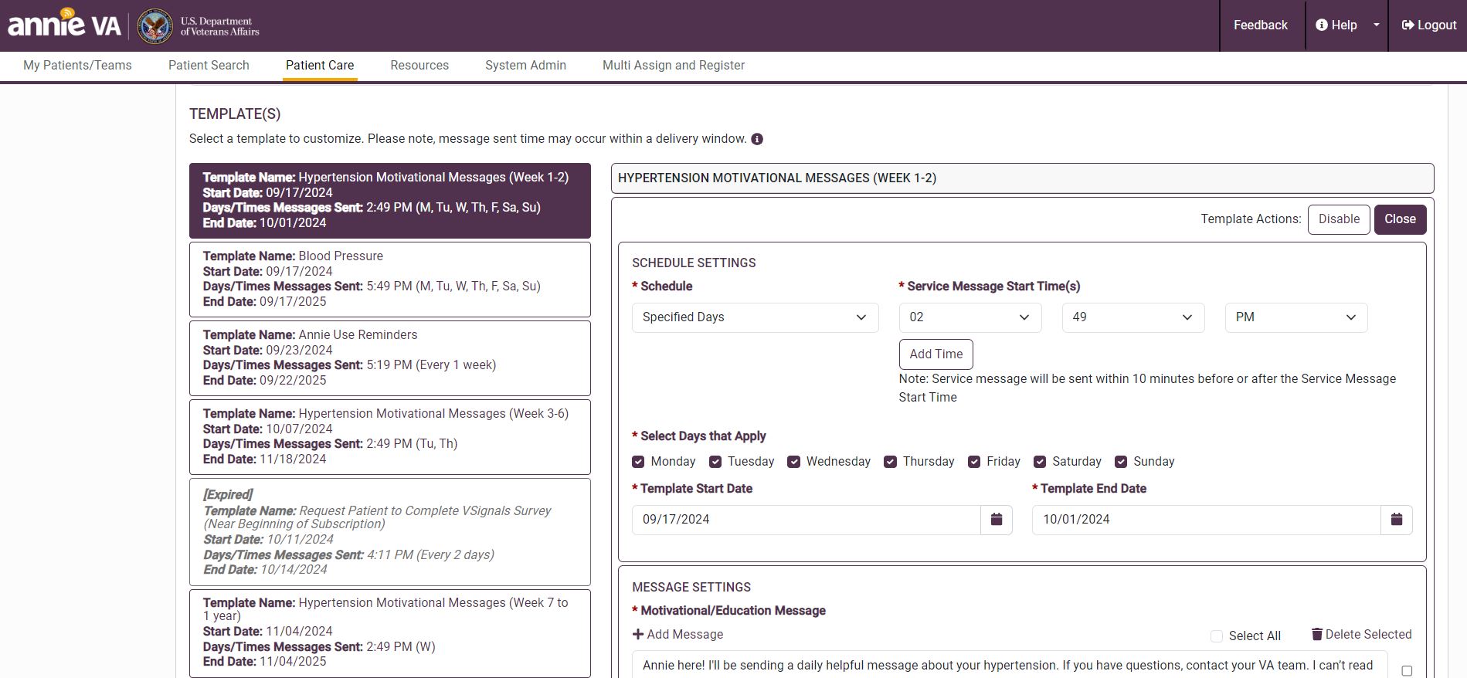This screenshot has height=678, width=1467.
Task: Click the Help info icon in header
Action: pyautogui.click(x=1322, y=25)
